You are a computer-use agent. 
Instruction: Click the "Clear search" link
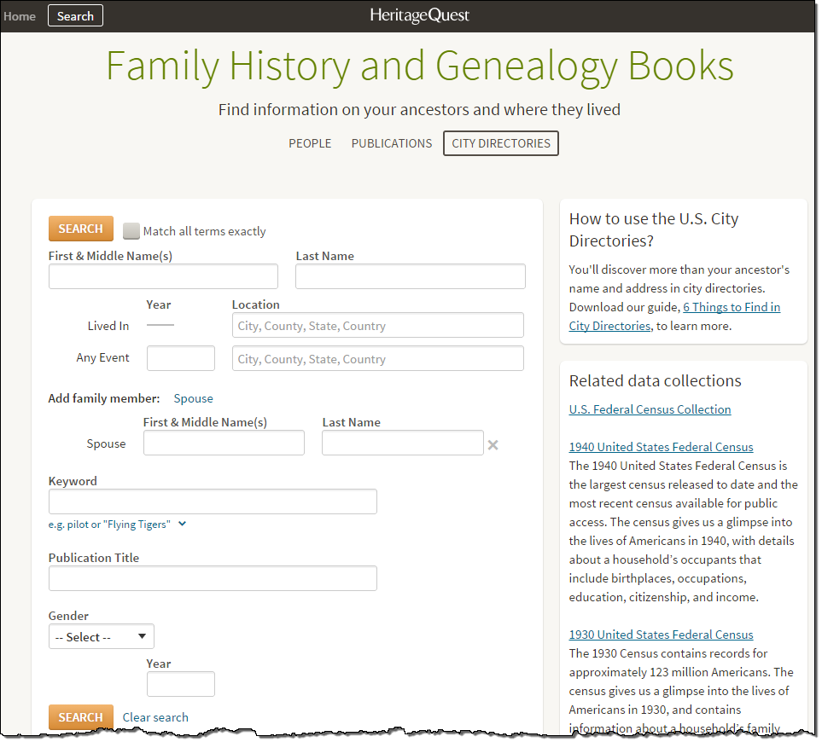pyautogui.click(x=154, y=717)
